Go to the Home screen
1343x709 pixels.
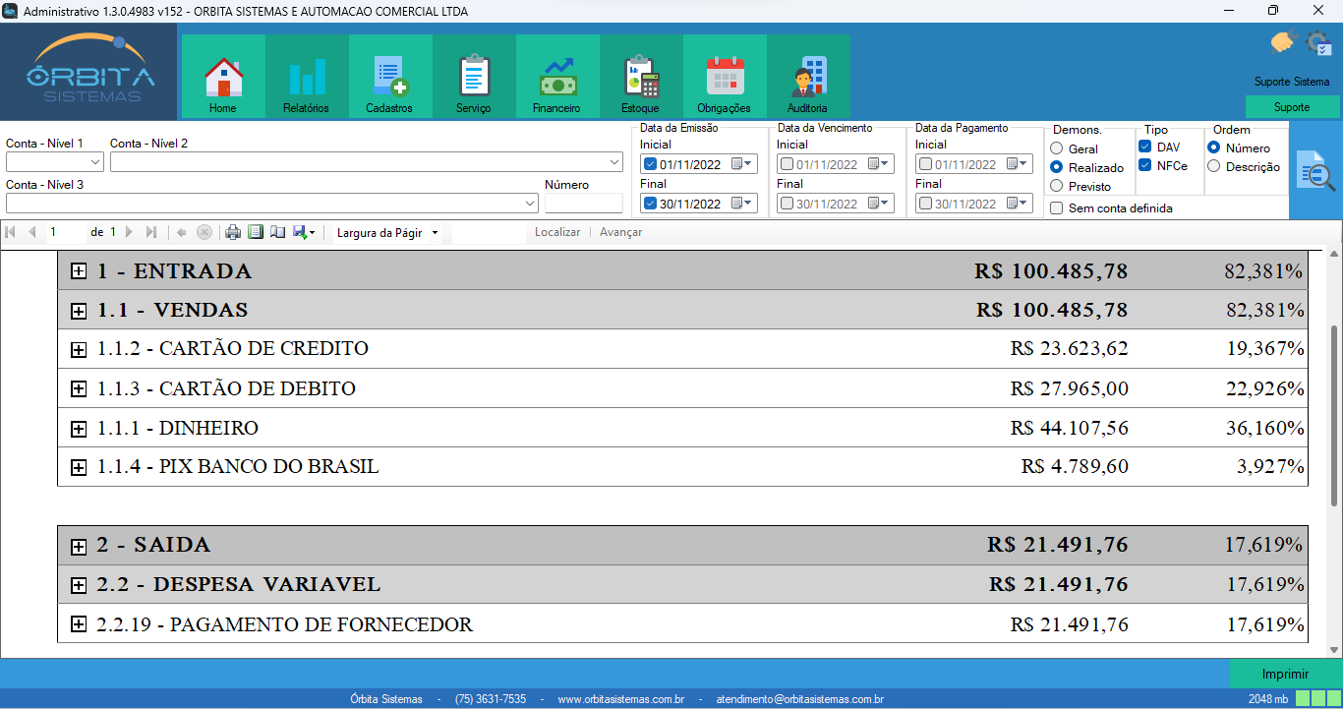point(222,76)
